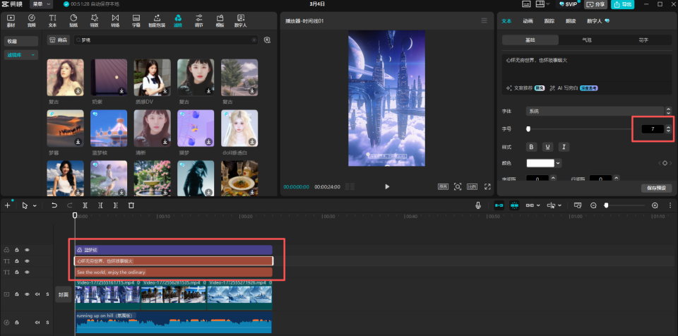The image size is (678, 336).
Task: Switch to the 花字 styled text tab
Action: point(643,40)
